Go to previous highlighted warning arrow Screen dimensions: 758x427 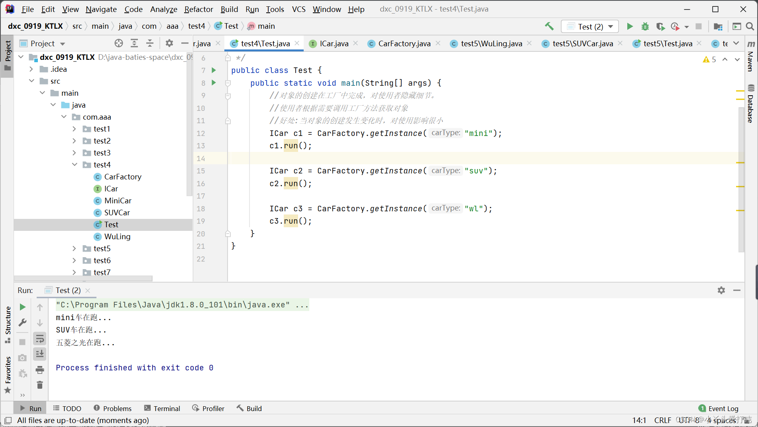[x=725, y=59]
